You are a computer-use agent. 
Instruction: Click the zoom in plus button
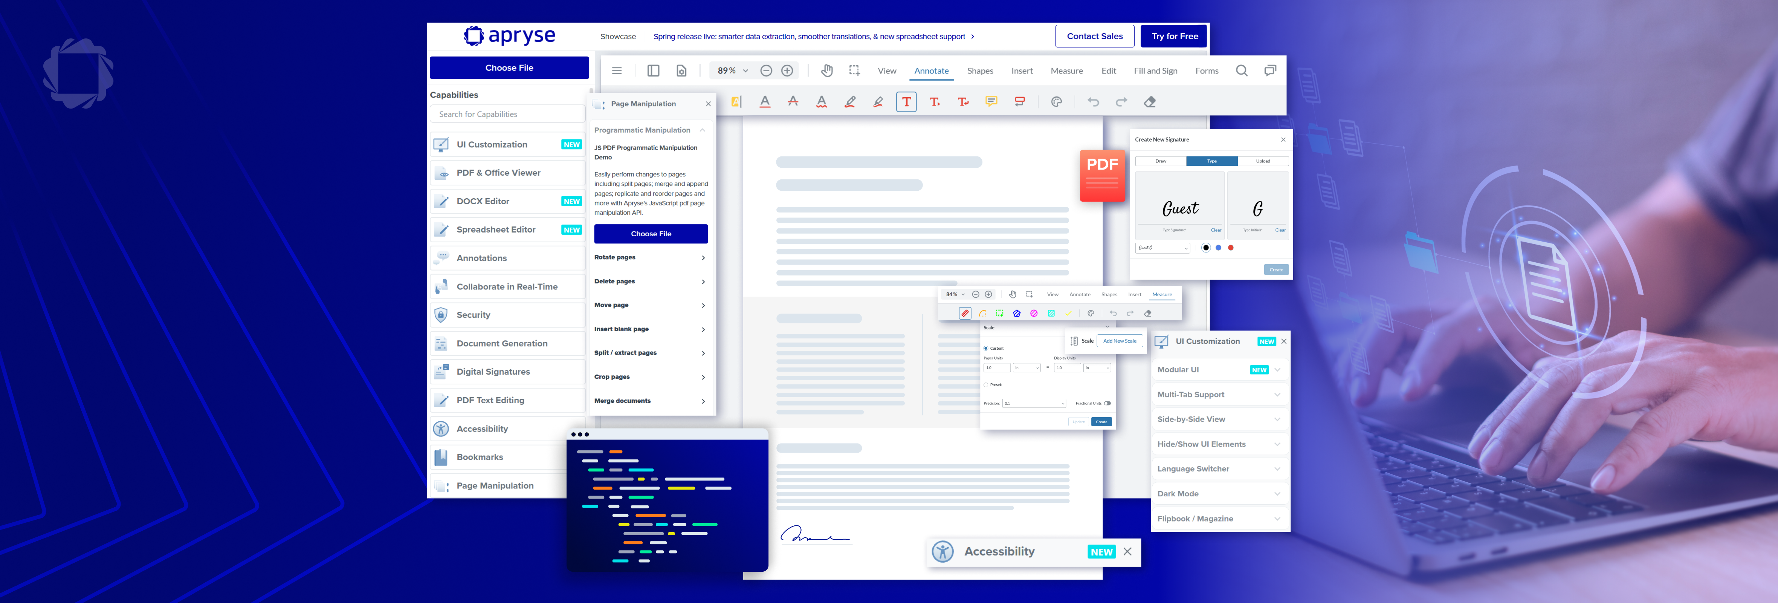click(787, 70)
